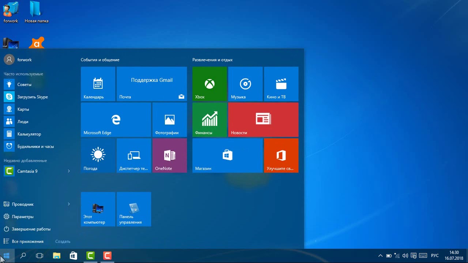468x263 pixels.
Task: Expand the Camtasia 9 jump list arrow
Action: [x=69, y=171]
